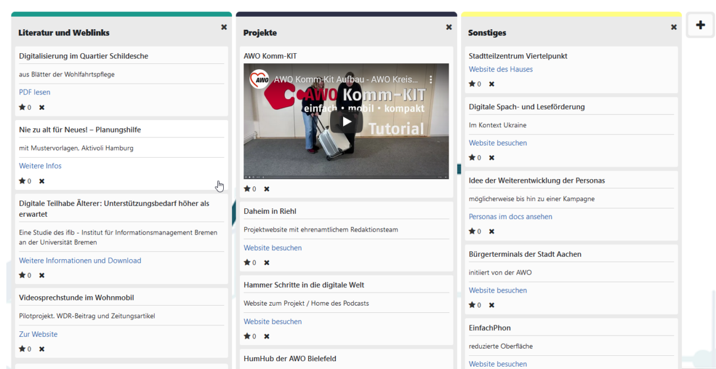Open the Weitere Infos link
Viewport: 716px width, 369px height.
coord(40,166)
